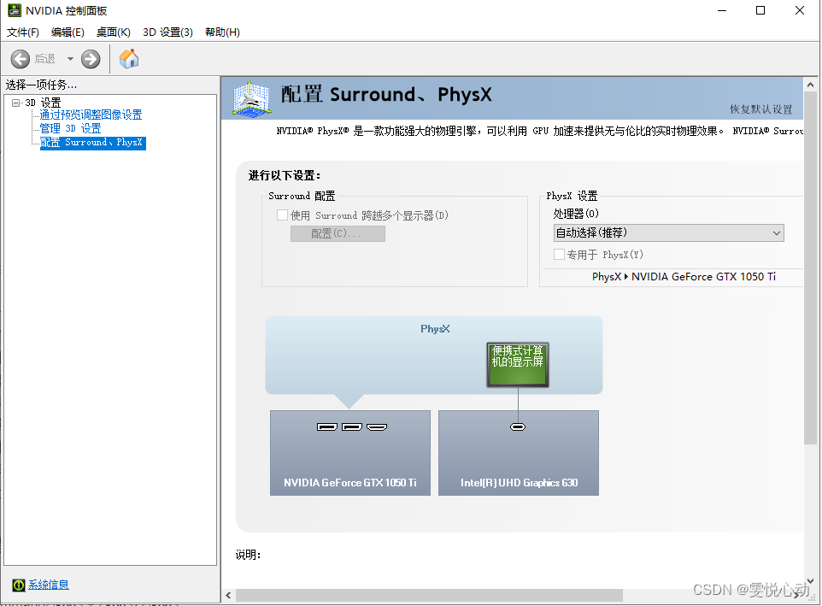Click the NVIDIA app icon in title bar

(15, 10)
